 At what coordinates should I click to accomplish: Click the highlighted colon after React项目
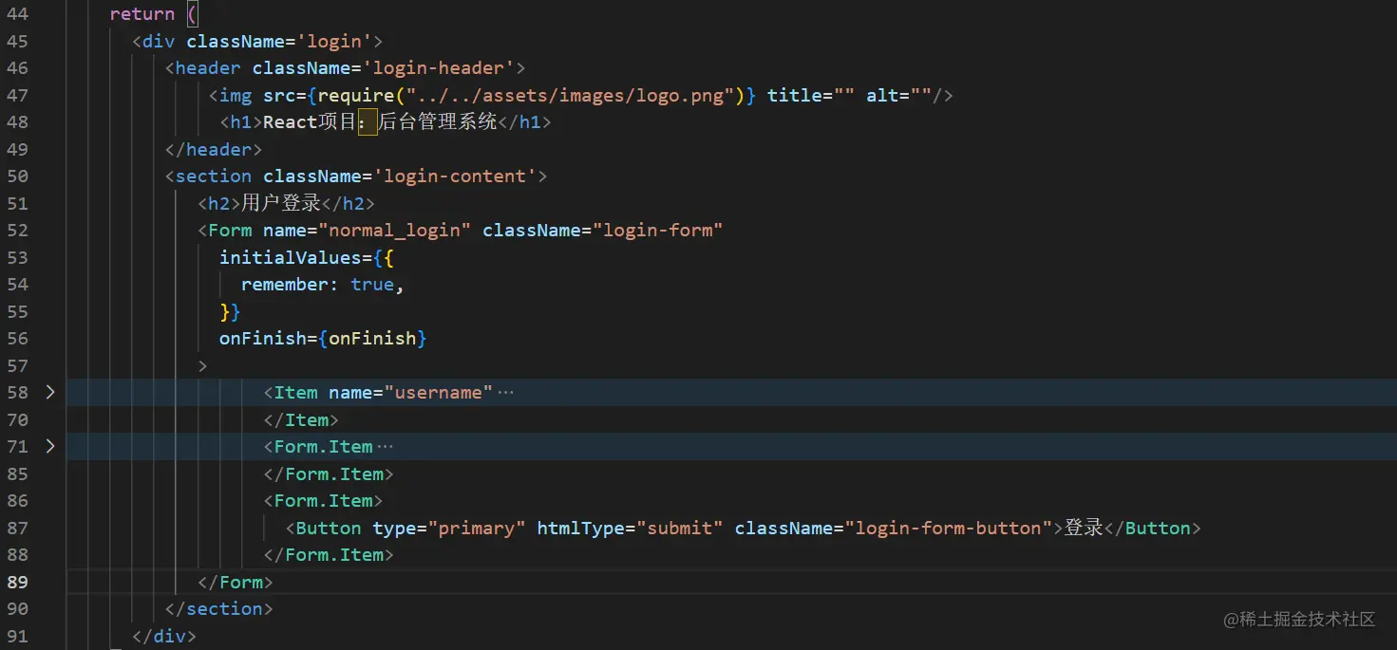point(367,122)
